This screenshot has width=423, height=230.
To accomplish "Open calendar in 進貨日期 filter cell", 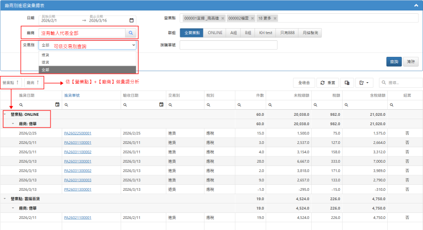I will pyautogui.click(x=57, y=104).
